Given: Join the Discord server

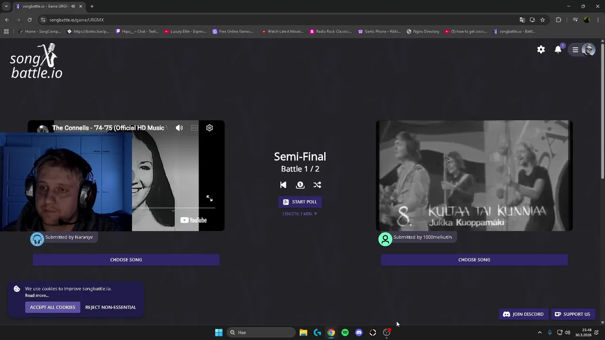Looking at the screenshot, I should tap(523, 314).
